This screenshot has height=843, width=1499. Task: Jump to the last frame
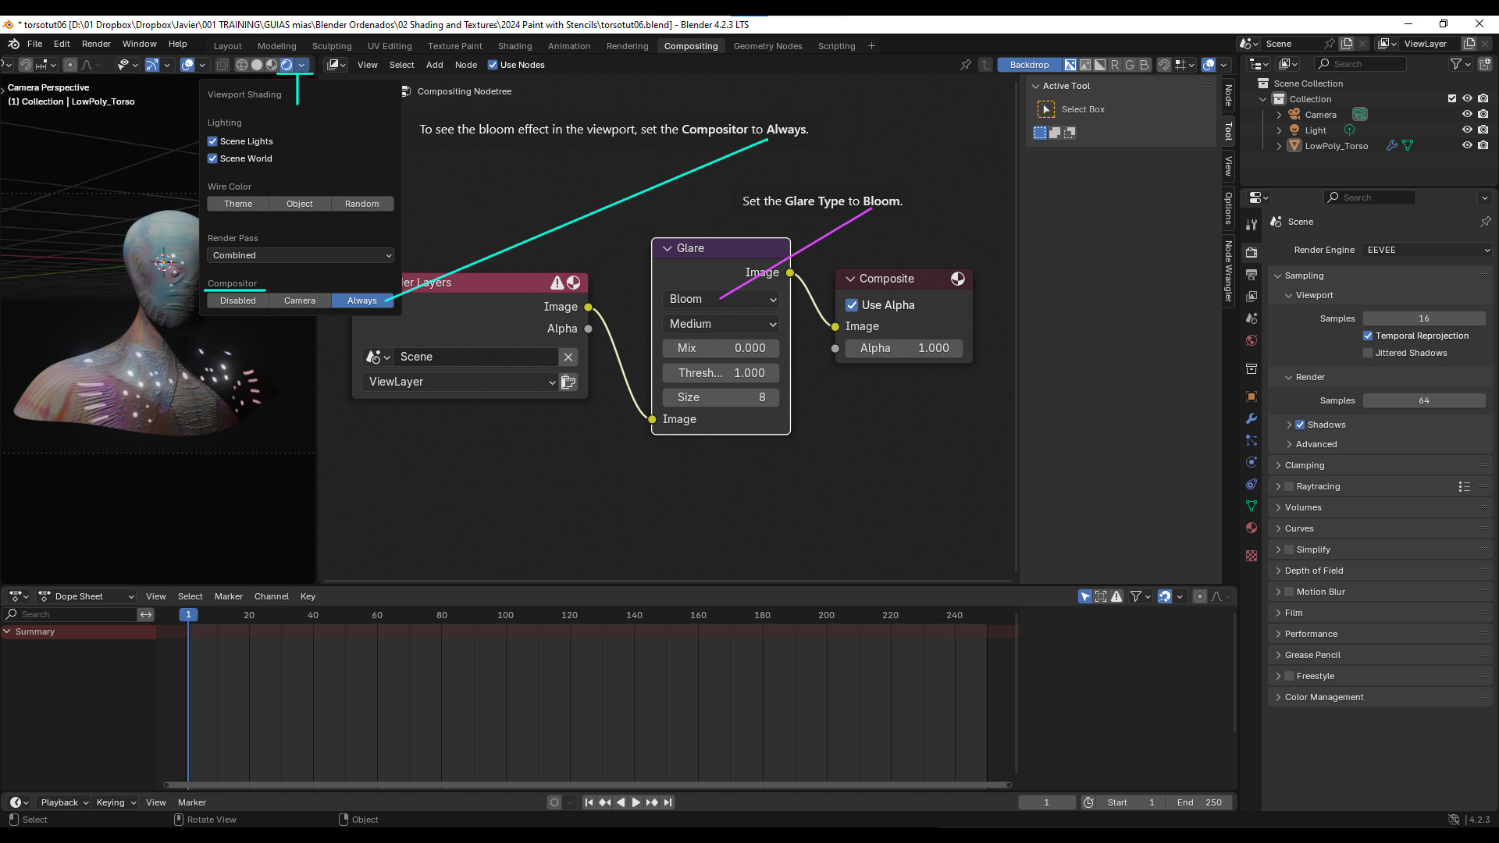[668, 802]
